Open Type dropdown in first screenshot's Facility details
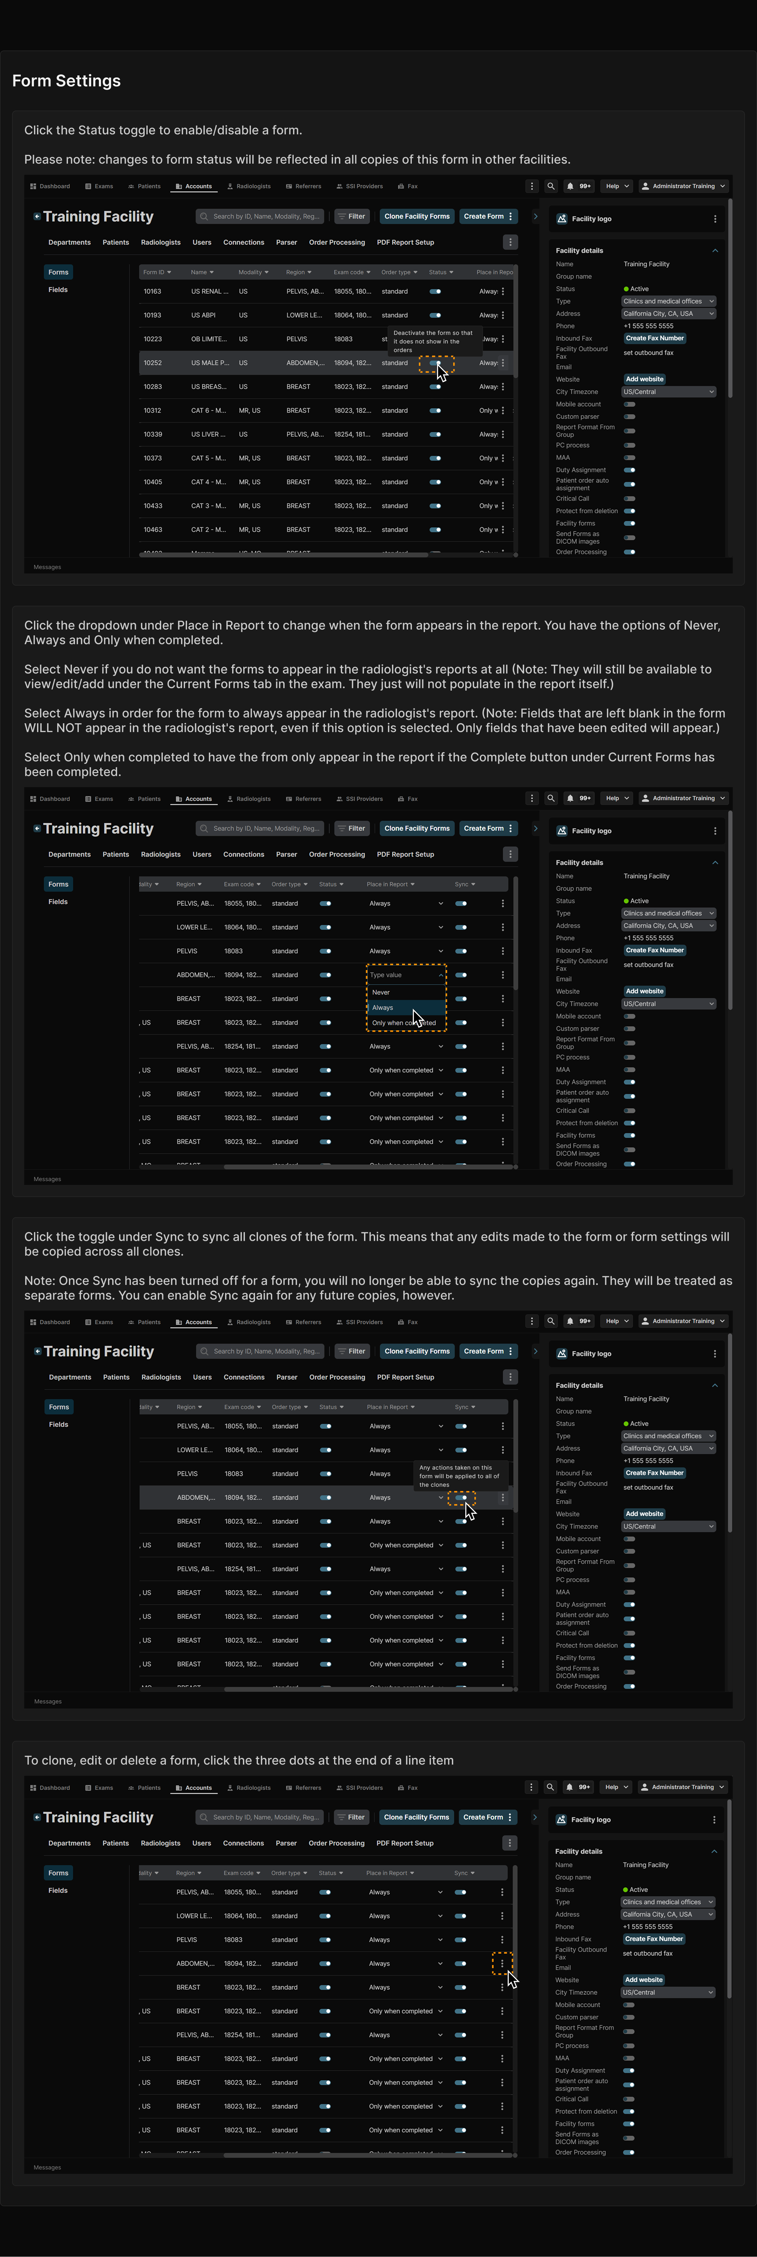The width and height of the screenshot is (757, 2257). (x=669, y=301)
